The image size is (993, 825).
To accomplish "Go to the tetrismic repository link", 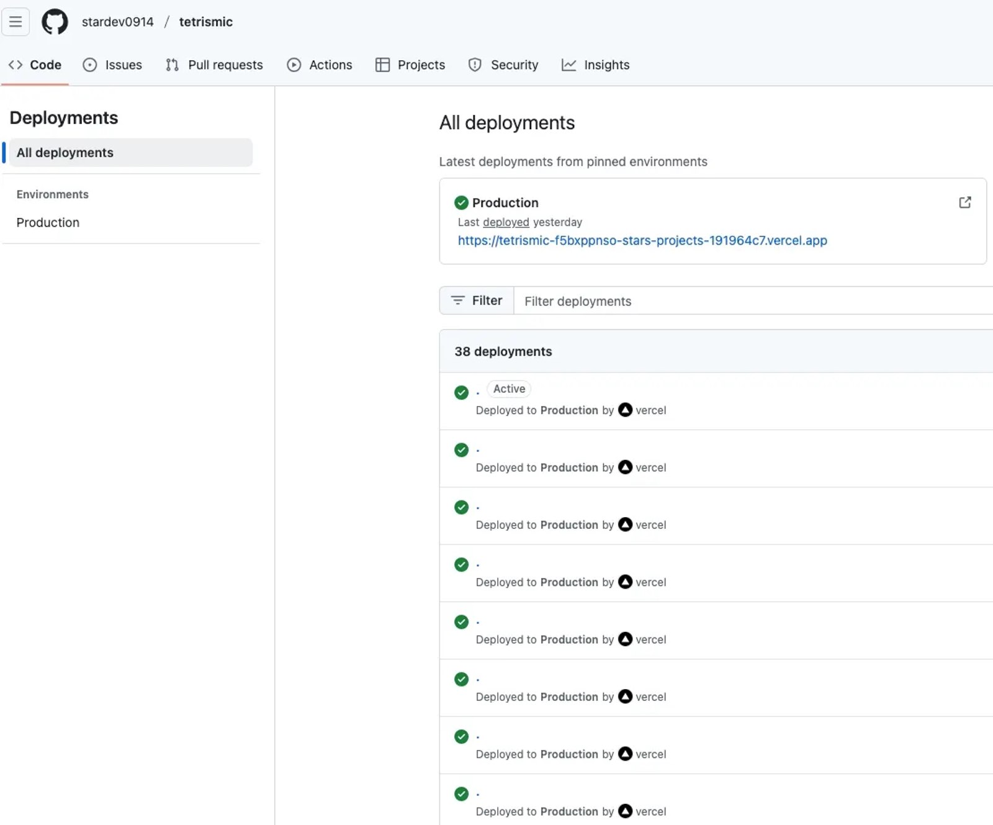I will [205, 22].
